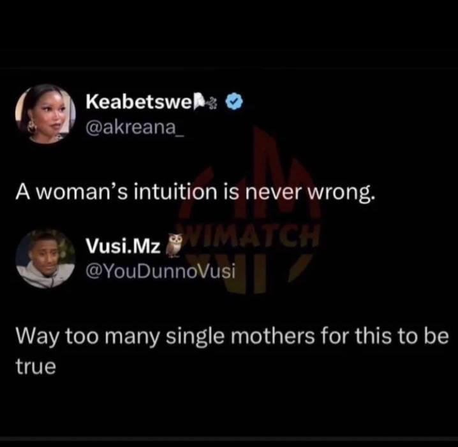
Task: Open the Keabetswe display name
Action: (139, 101)
